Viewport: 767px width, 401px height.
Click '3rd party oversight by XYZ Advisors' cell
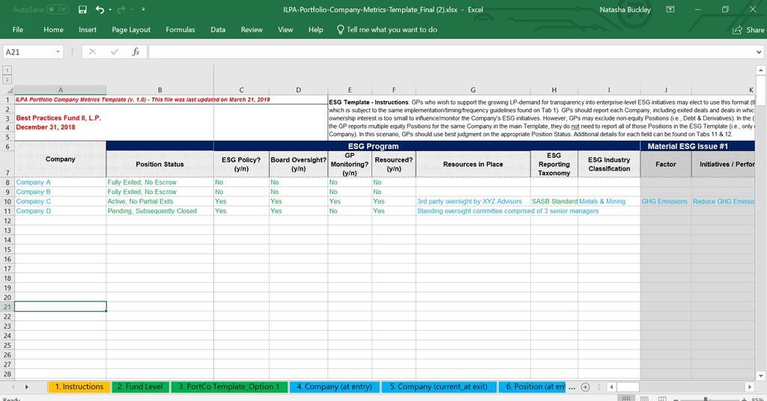tap(473, 201)
